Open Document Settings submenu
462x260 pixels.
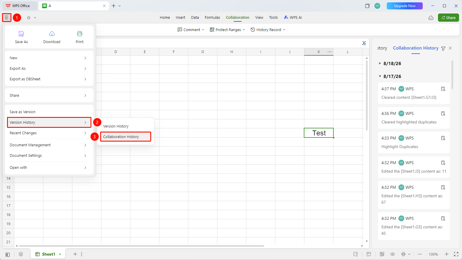coord(49,155)
